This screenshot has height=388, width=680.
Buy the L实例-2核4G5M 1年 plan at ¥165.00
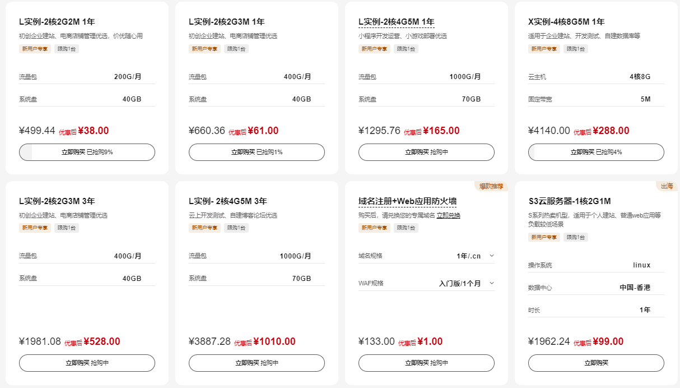pos(426,152)
